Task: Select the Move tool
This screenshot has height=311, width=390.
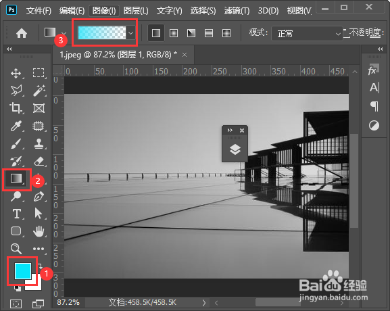Action: tap(16, 74)
